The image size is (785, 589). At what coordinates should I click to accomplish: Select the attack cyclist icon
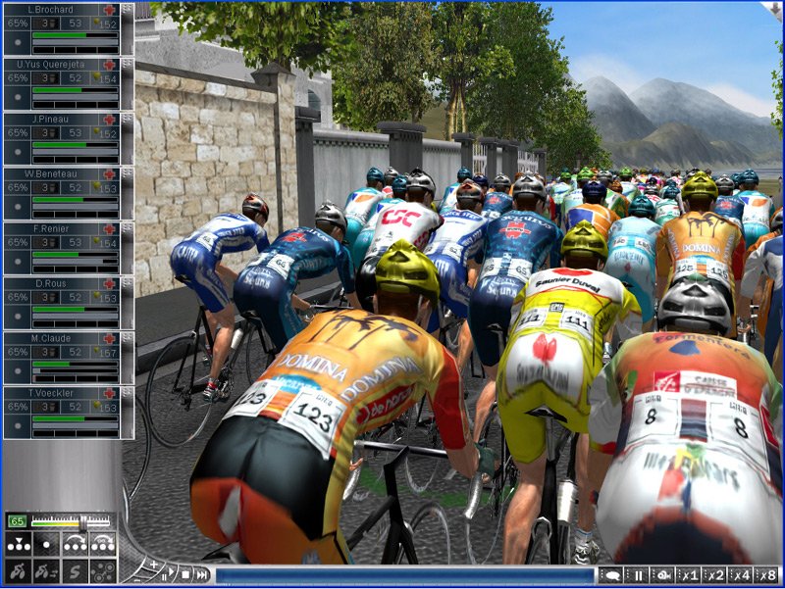(18, 571)
